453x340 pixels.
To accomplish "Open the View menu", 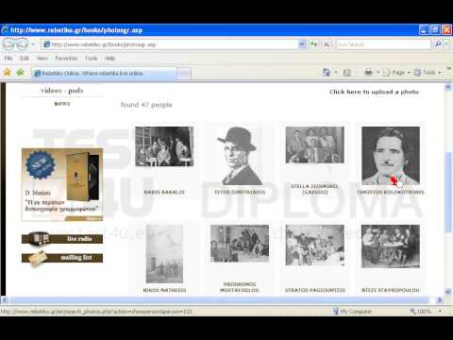I will (x=42, y=59).
